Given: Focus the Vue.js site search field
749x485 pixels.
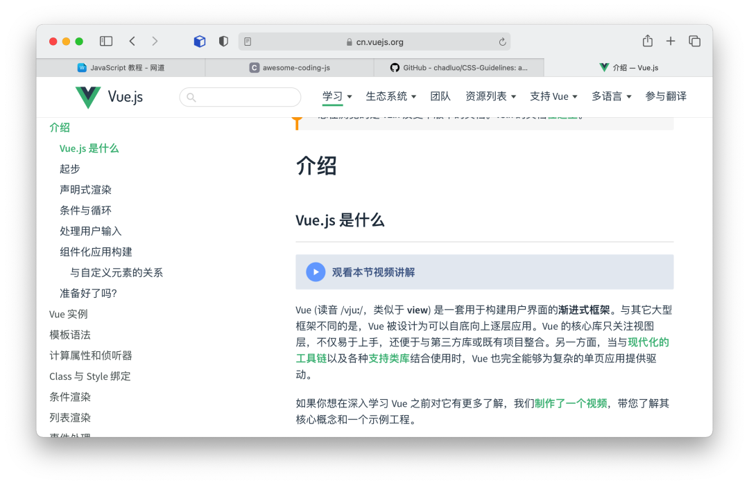Looking at the screenshot, I should coord(240,98).
